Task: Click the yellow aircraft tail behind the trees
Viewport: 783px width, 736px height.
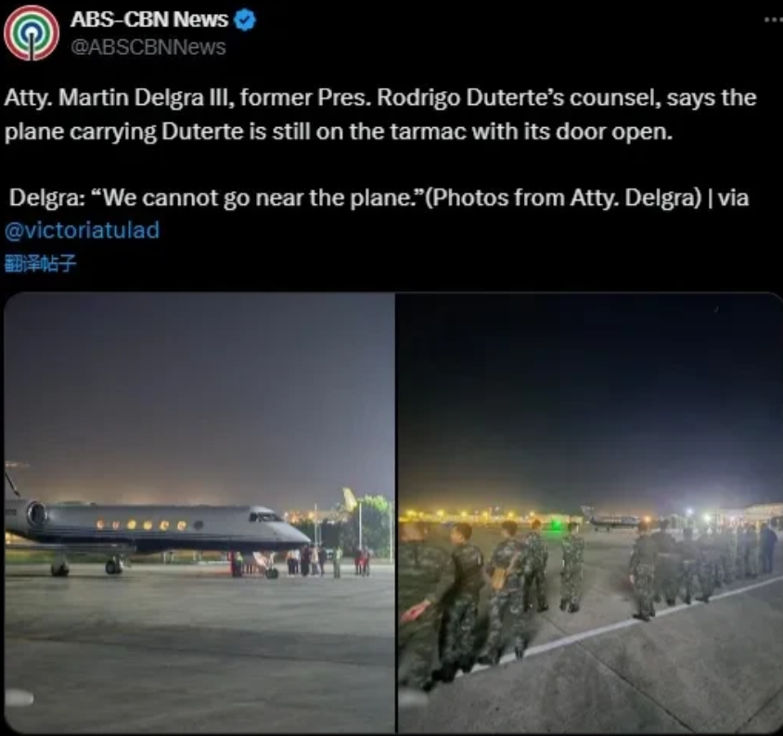Action: coord(349,499)
